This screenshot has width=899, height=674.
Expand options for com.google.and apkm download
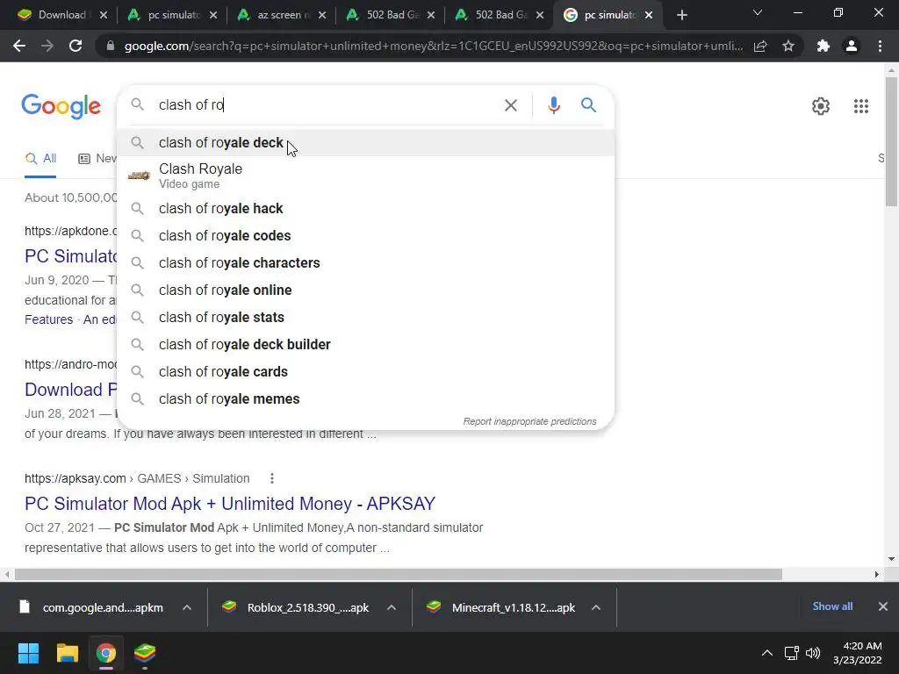(x=187, y=607)
